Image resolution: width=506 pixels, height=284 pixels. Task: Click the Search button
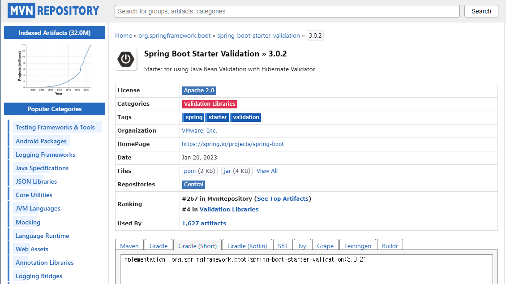(481, 11)
